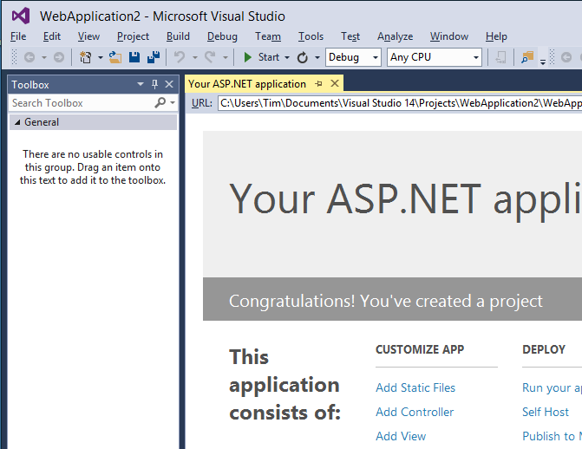This screenshot has height=449, width=582.
Task: Click the Publish to link
Action: pyautogui.click(x=552, y=436)
